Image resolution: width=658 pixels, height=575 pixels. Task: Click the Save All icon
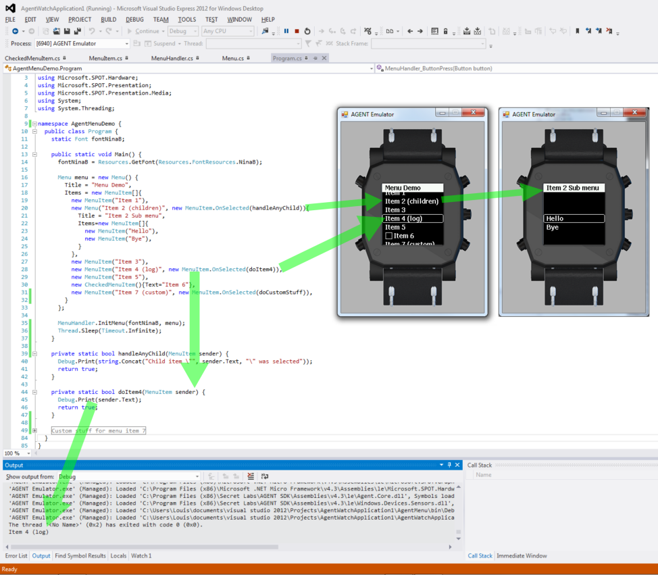click(78, 31)
